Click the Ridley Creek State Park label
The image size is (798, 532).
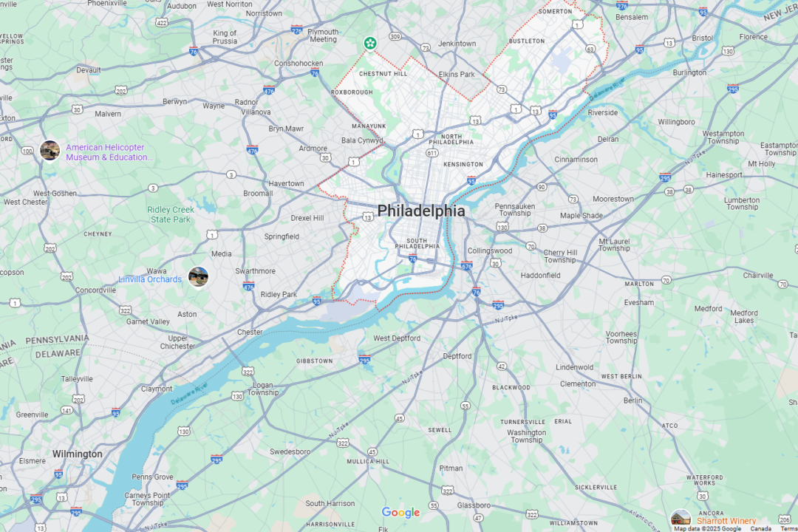pyautogui.click(x=171, y=214)
